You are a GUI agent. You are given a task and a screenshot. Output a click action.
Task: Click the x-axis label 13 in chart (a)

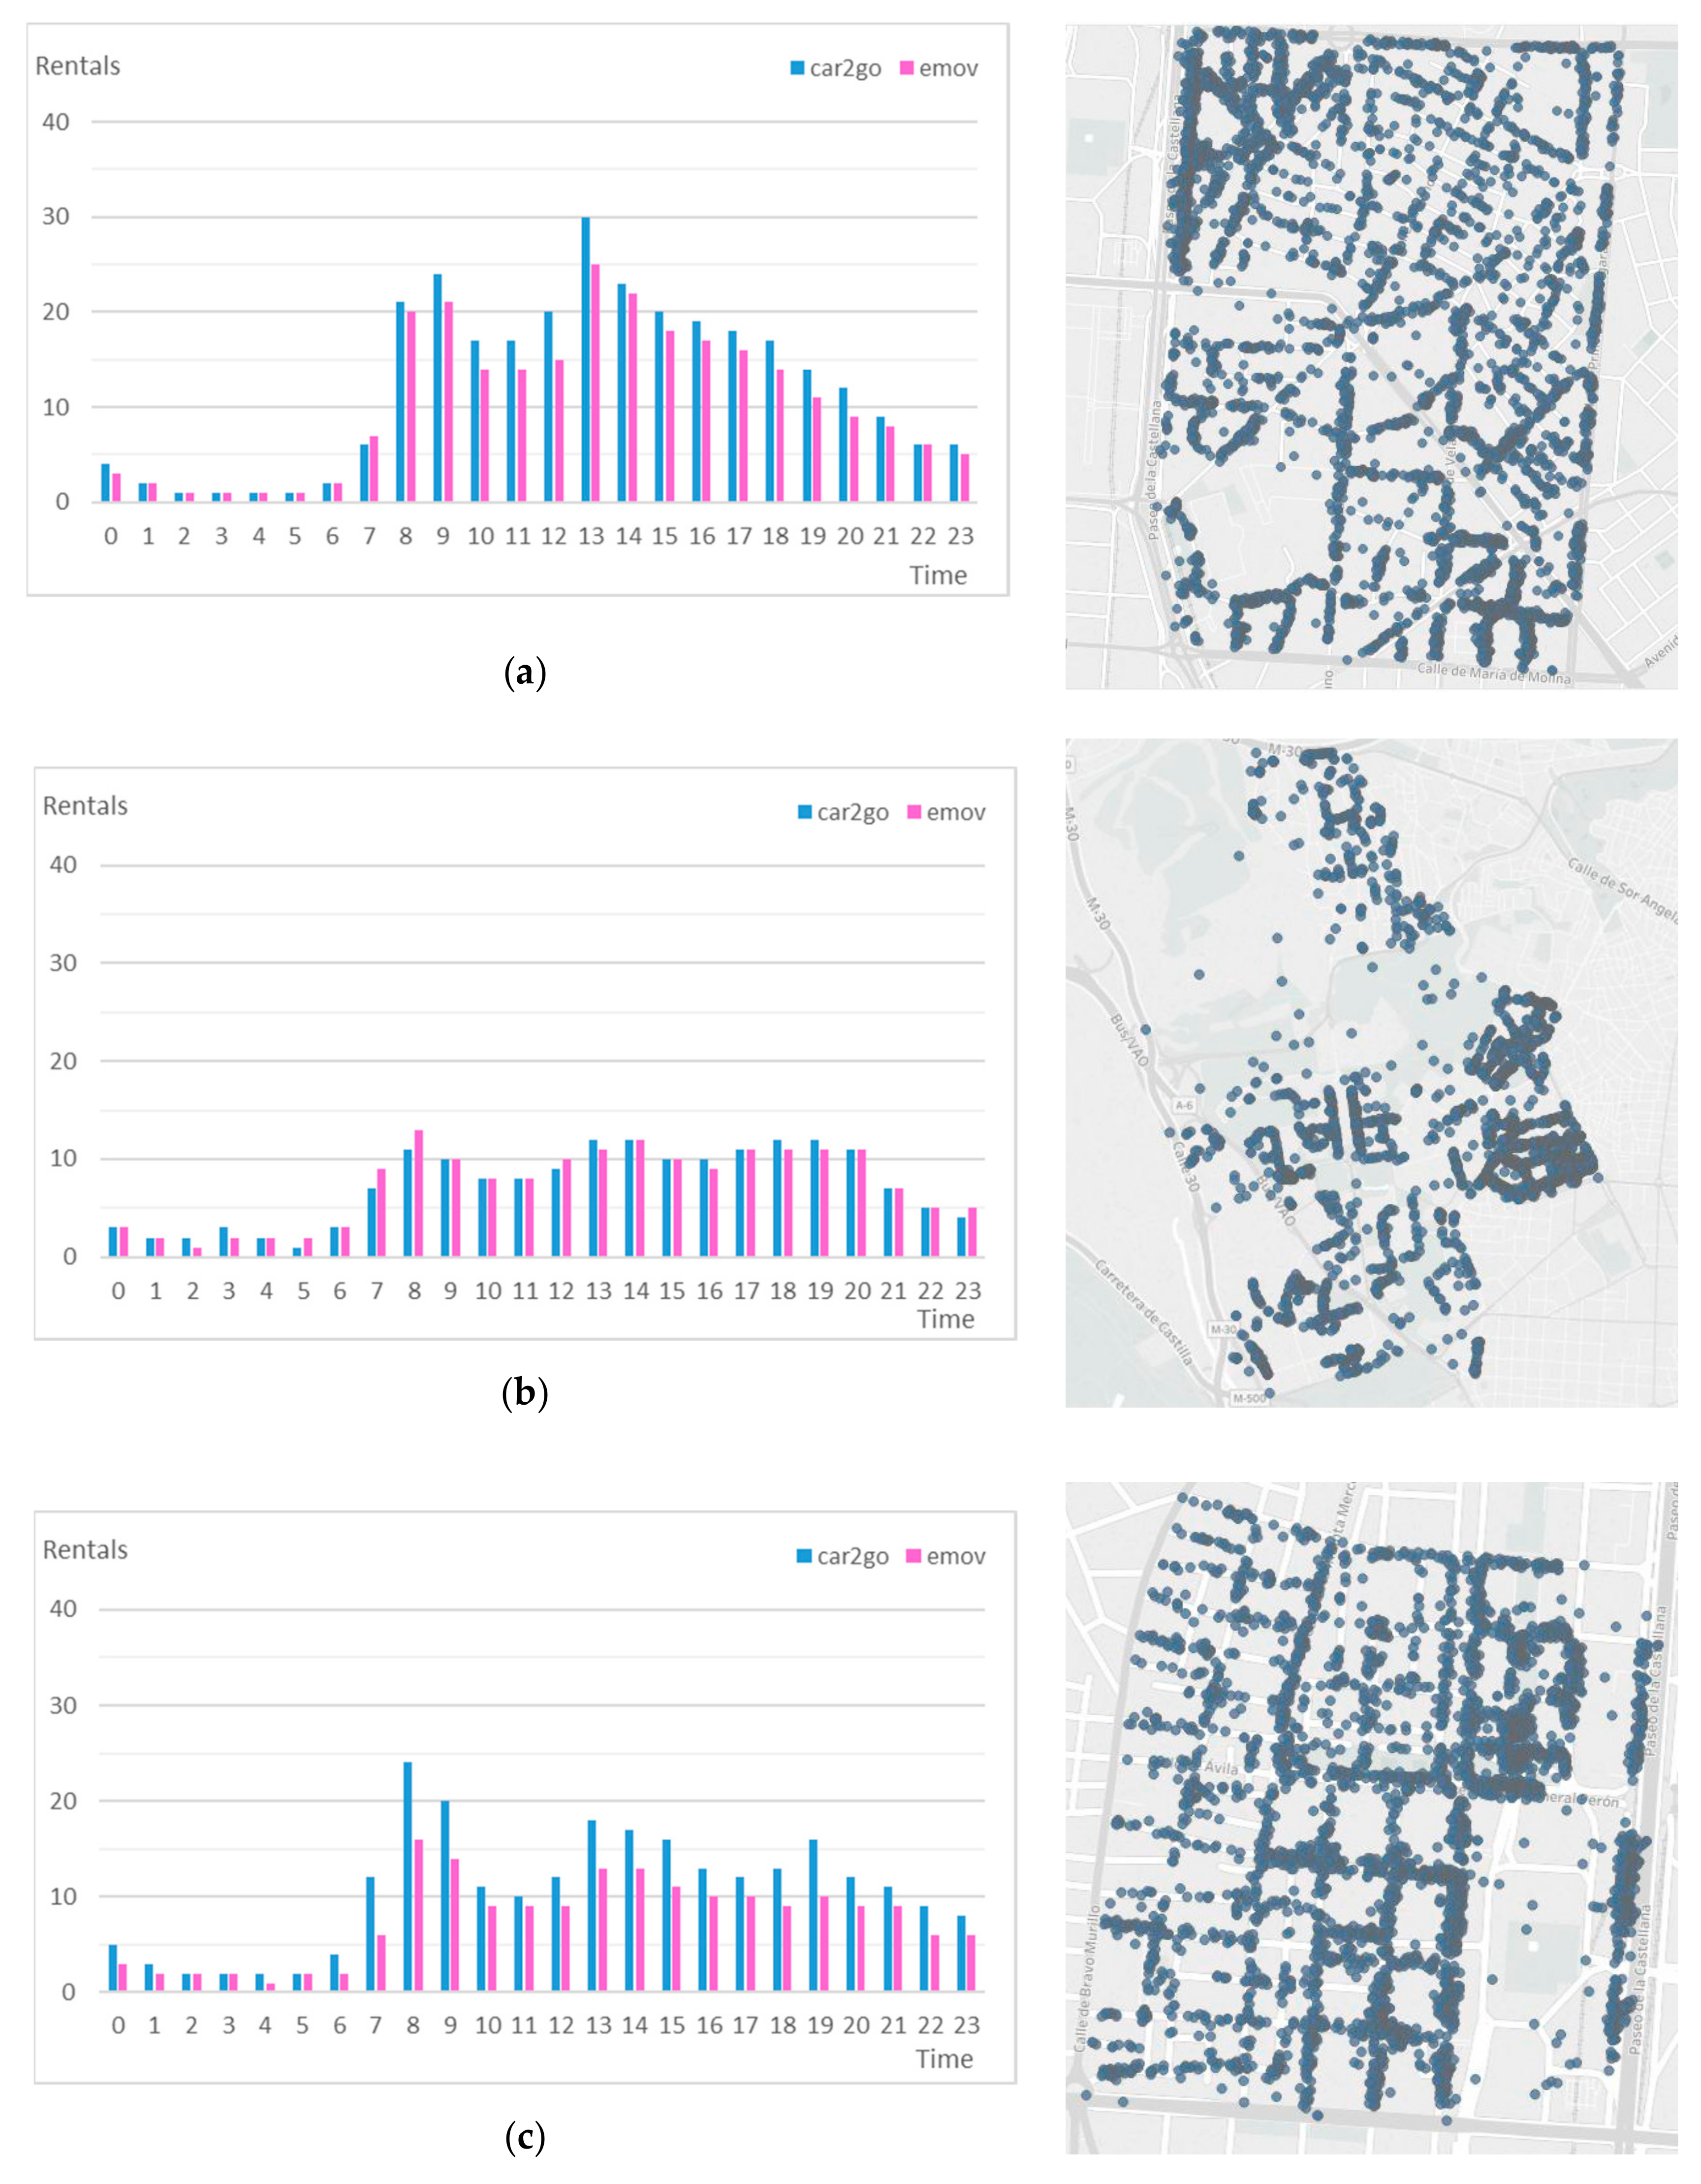[592, 536]
